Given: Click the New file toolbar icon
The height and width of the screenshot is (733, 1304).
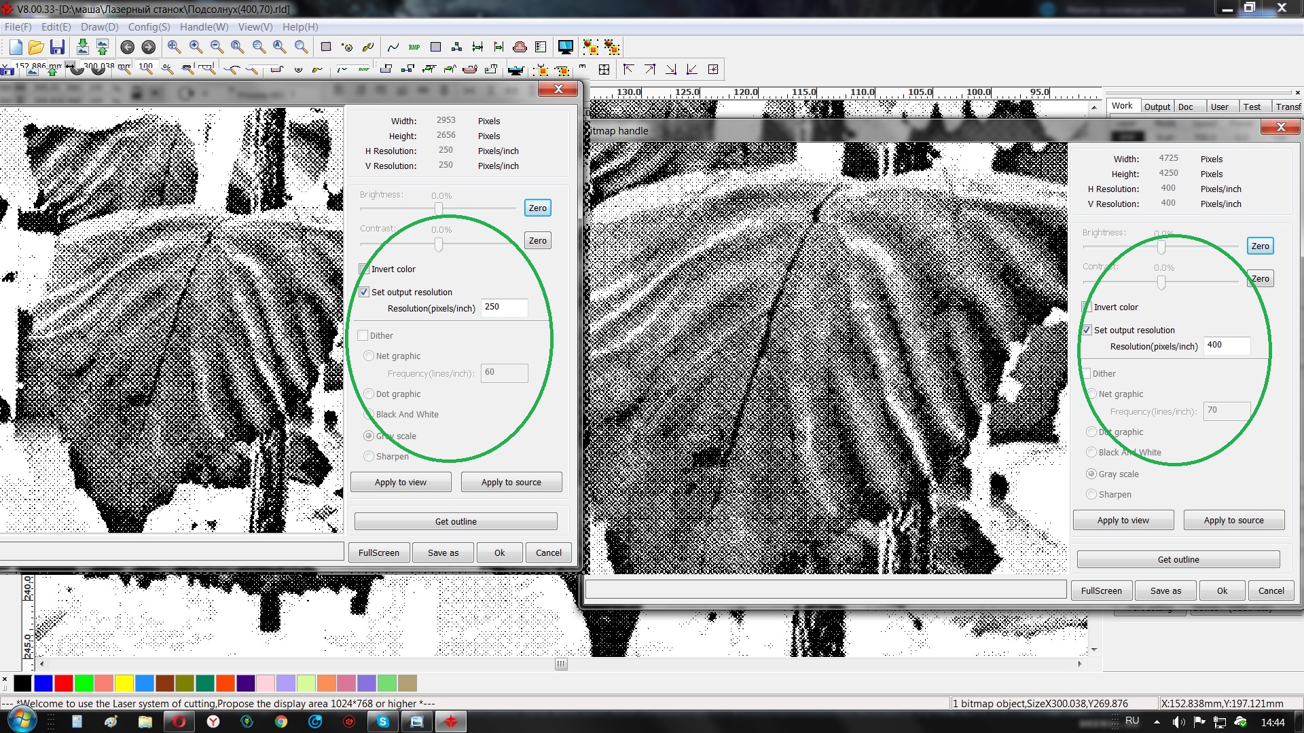Looking at the screenshot, I should 16,47.
